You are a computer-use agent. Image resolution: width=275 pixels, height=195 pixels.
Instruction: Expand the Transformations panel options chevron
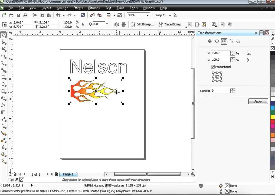coord(256,33)
